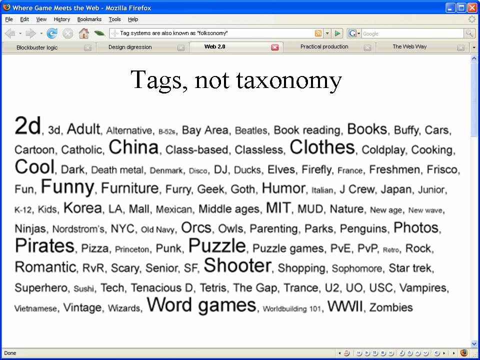Viewport: 480px width, 360px height.
Task: Open the Tools menu
Action: [115, 19]
